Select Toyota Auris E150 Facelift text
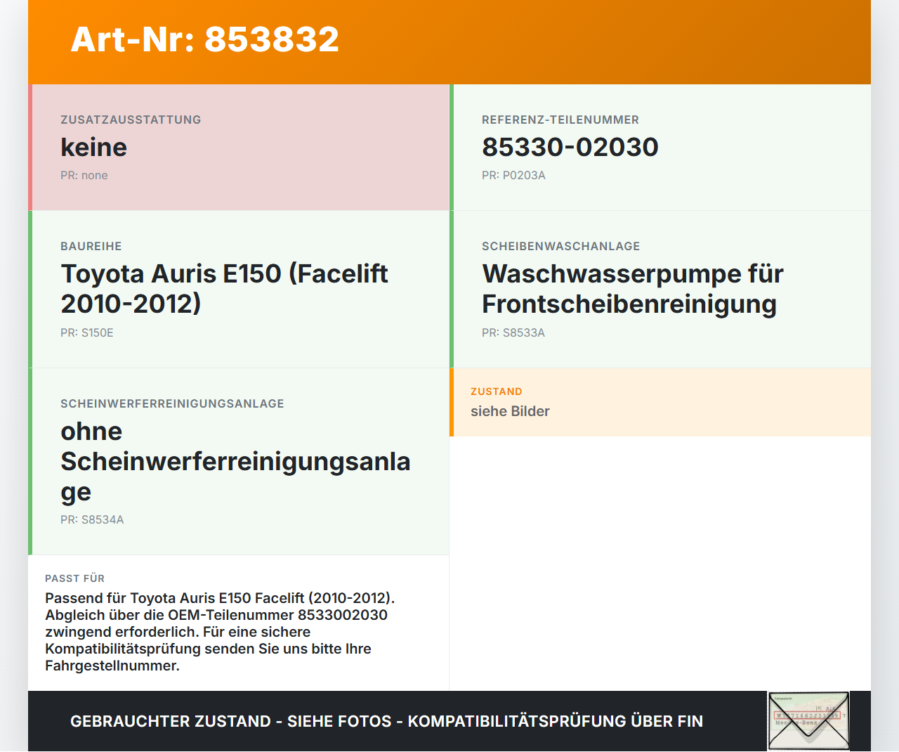899x752 pixels. pos(224,289)
